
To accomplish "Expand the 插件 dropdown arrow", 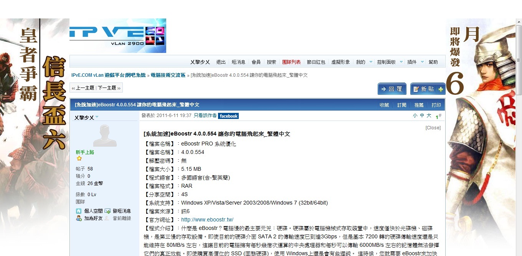I will click(422, 62).
